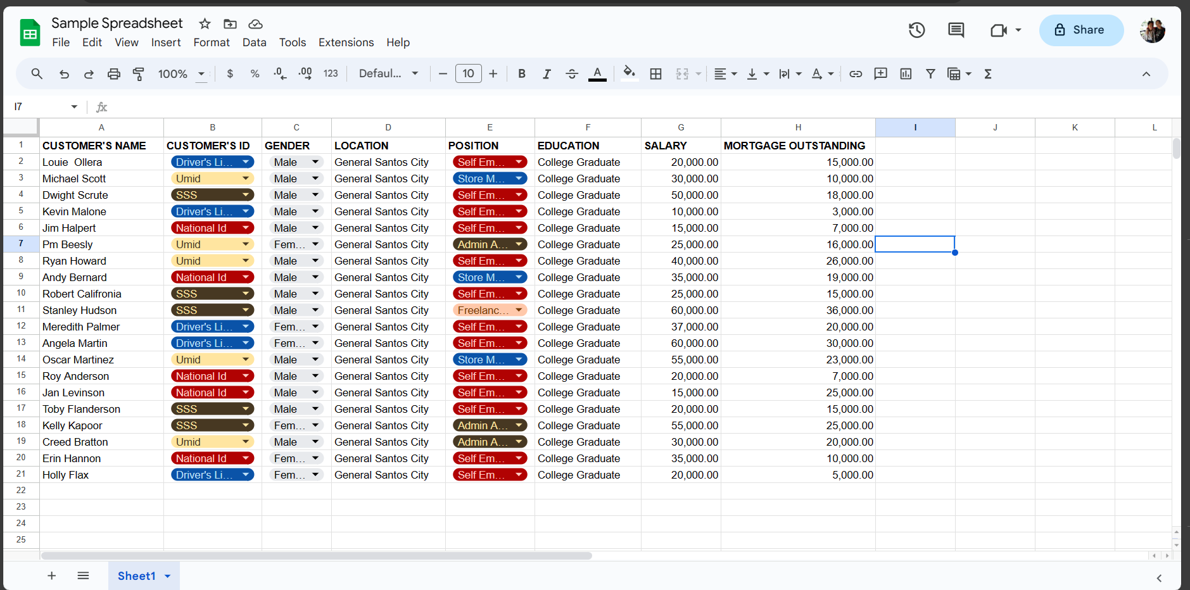Toggle bold formatting
This screenshot has width=1190, height=590.
[x=521, y=74]
